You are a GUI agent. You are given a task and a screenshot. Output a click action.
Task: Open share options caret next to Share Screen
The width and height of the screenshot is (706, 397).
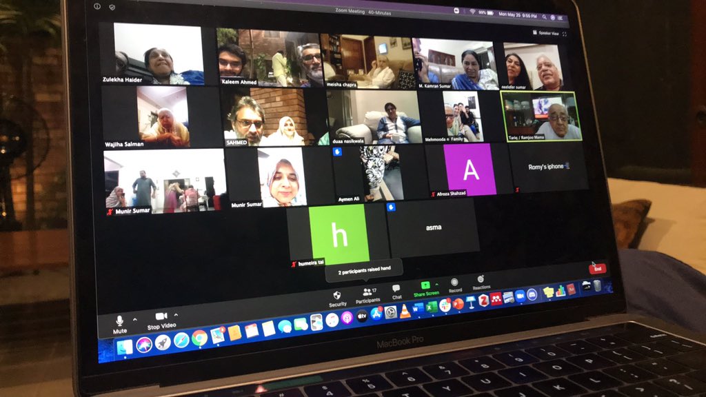tap(436, 285)
